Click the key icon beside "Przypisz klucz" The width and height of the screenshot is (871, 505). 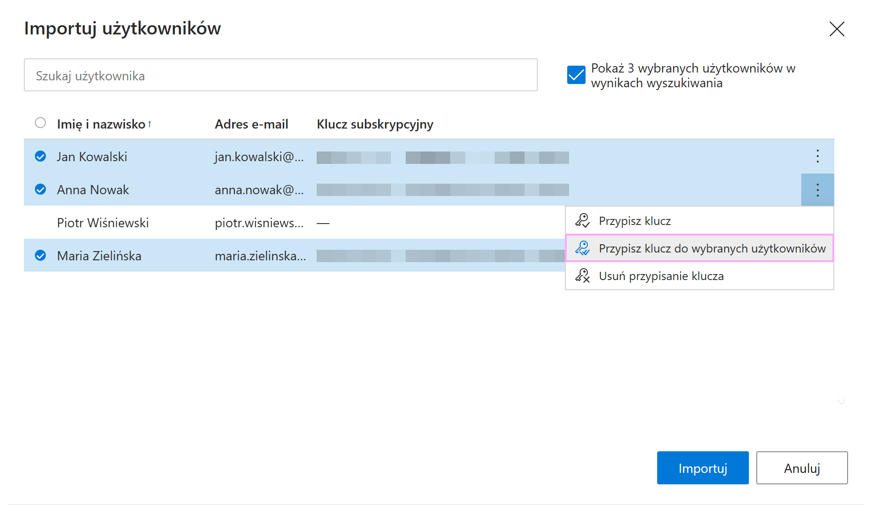[582, 220]
